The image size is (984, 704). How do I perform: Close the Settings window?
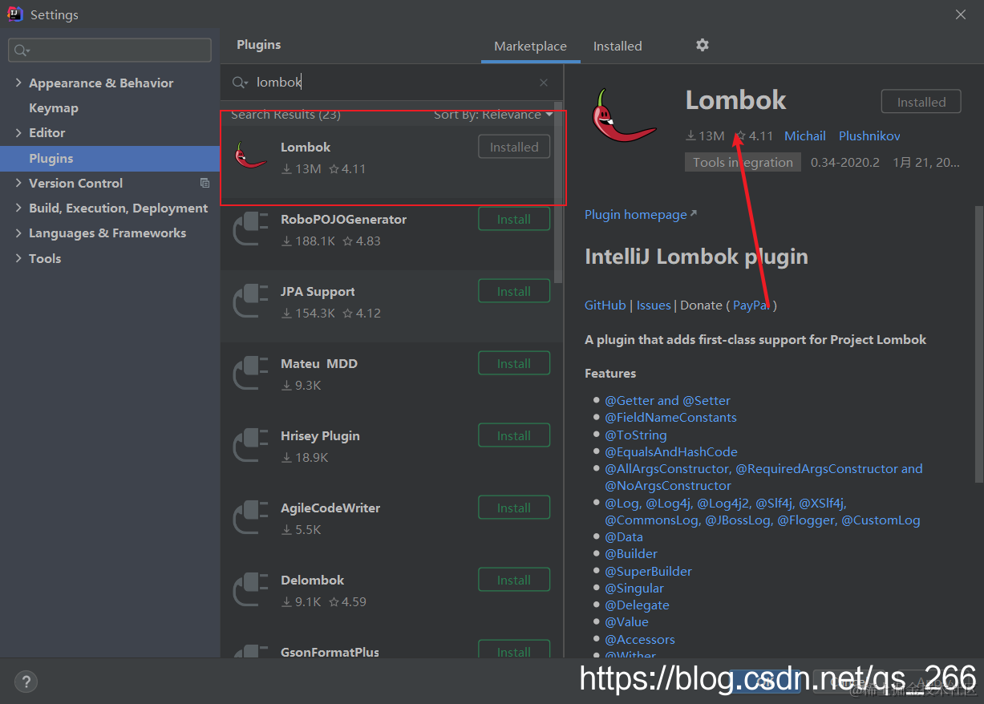[x=961, y=14]
